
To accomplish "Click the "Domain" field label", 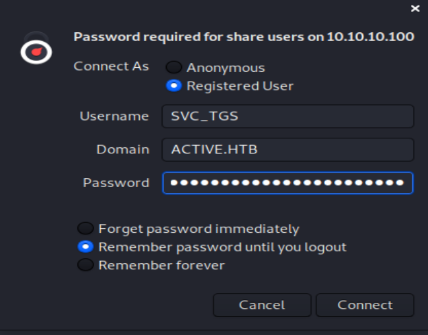I will (123, 149).
